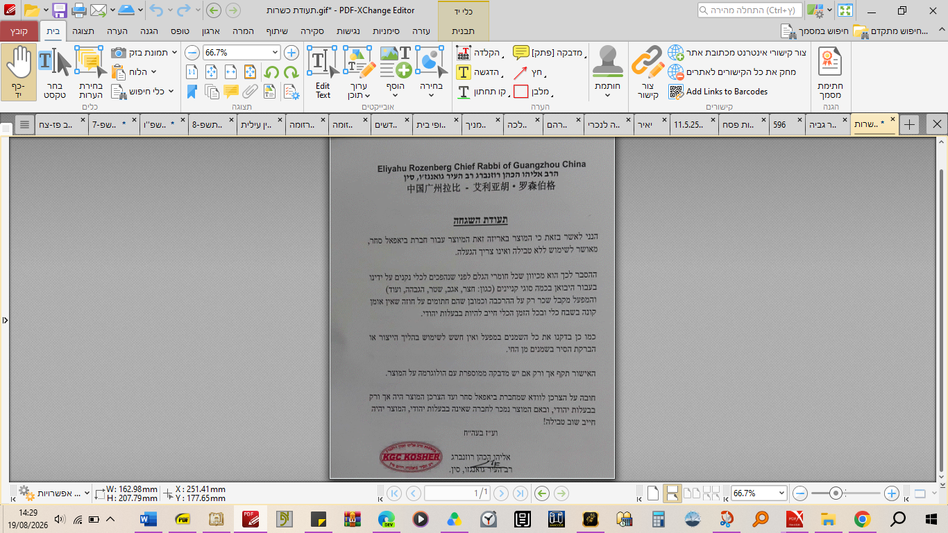Open the status bar zoom percentage dropdown

pyautogui.click(x=781, y=493)
